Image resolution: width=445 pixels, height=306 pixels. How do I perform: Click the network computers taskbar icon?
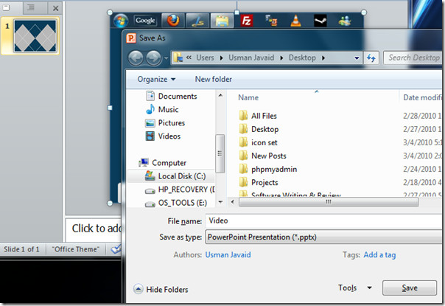point(271,21)
